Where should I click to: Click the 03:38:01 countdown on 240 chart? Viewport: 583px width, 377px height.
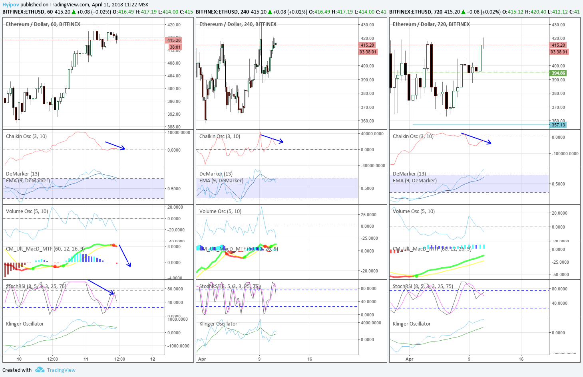368,52
